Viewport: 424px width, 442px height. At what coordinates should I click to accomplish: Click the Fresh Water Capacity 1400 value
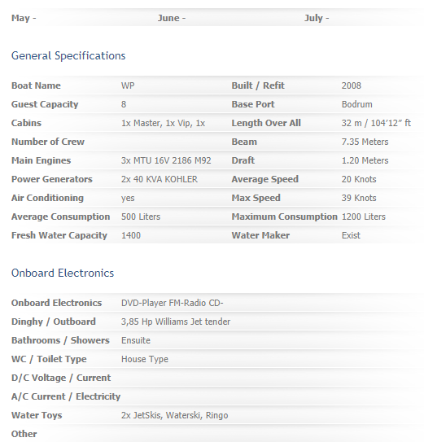[x=131, y=235]
